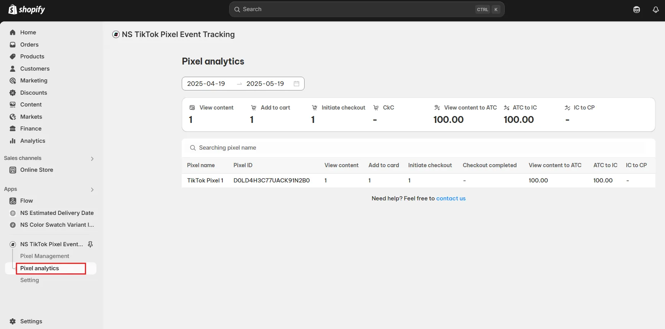Click the CkC metric card
This screenshot has height=329, width=665.
(384, 114)
